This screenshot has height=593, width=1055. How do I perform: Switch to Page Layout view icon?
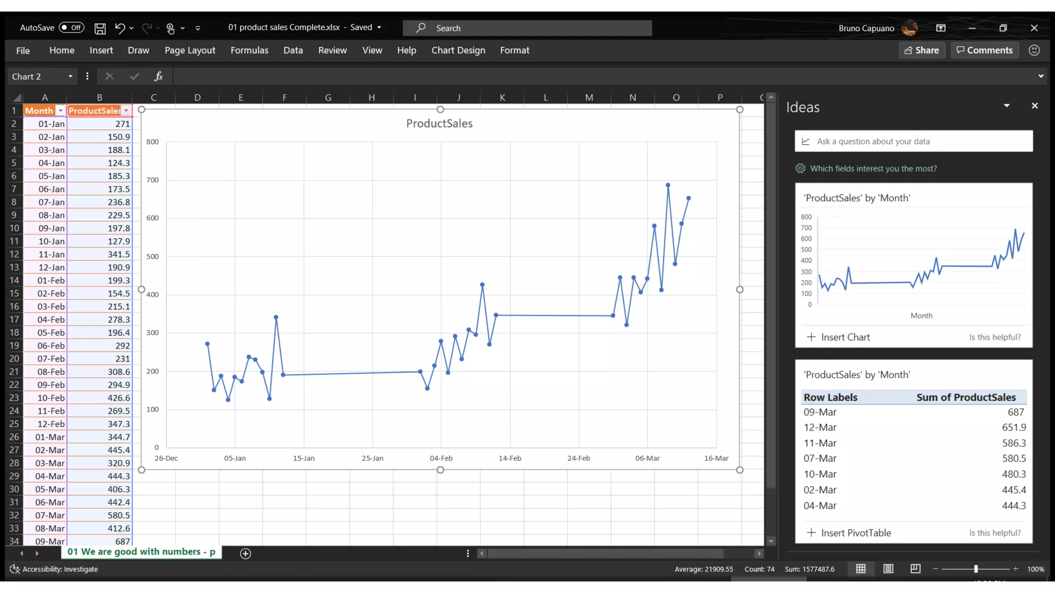[x=888, y=569]
